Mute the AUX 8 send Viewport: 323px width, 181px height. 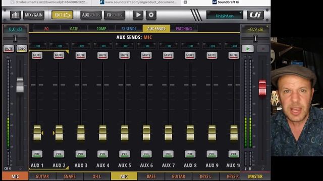[190, 55]
